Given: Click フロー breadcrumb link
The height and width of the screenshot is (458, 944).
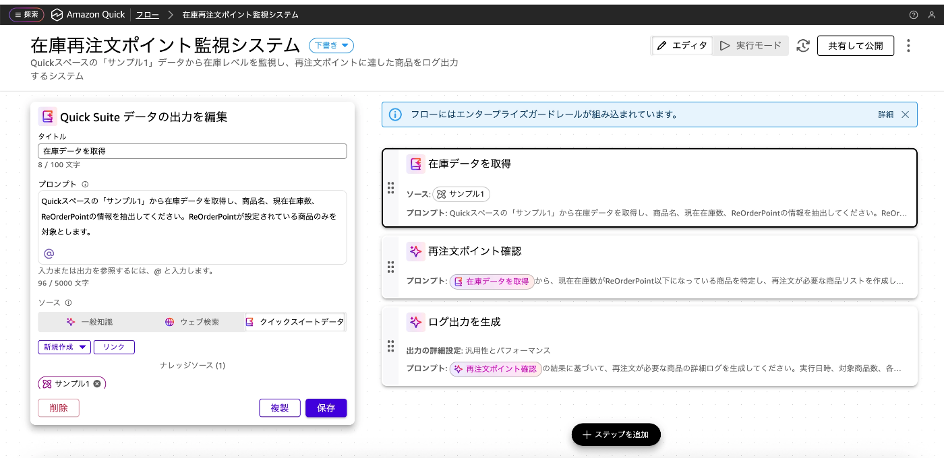Looking at the screenshot, I should point(148,14).
